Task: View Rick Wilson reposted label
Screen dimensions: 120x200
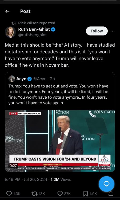Action: point(37,23)
